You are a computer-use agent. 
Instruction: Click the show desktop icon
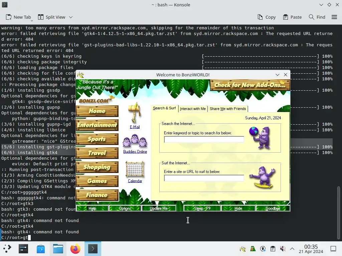click(333, 249)
